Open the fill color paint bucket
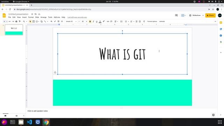Image resolution: width=224 pixels, height=126 pixels. click(51, 21)
